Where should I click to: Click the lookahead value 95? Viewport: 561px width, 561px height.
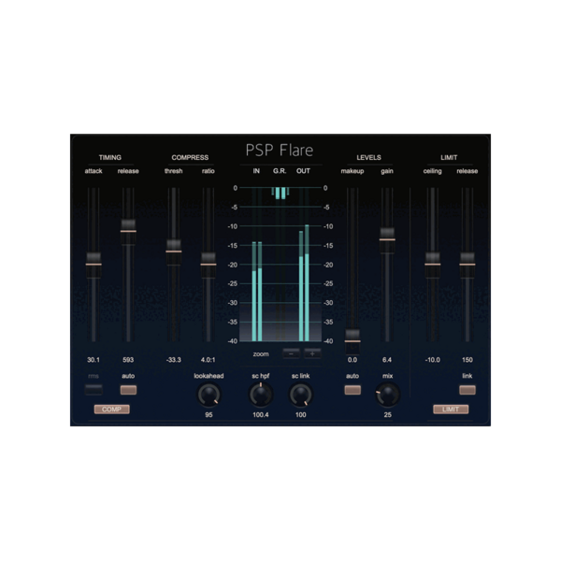[x=209, y=414]
